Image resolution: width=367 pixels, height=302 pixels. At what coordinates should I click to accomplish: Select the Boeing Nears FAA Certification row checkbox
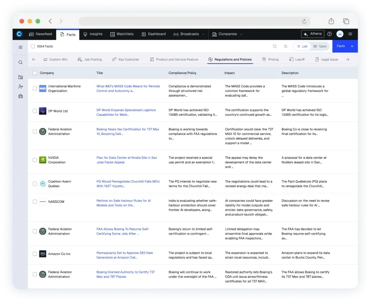[35, 131]
